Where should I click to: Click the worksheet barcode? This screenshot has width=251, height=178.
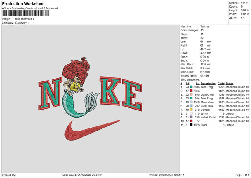(26, 13)
